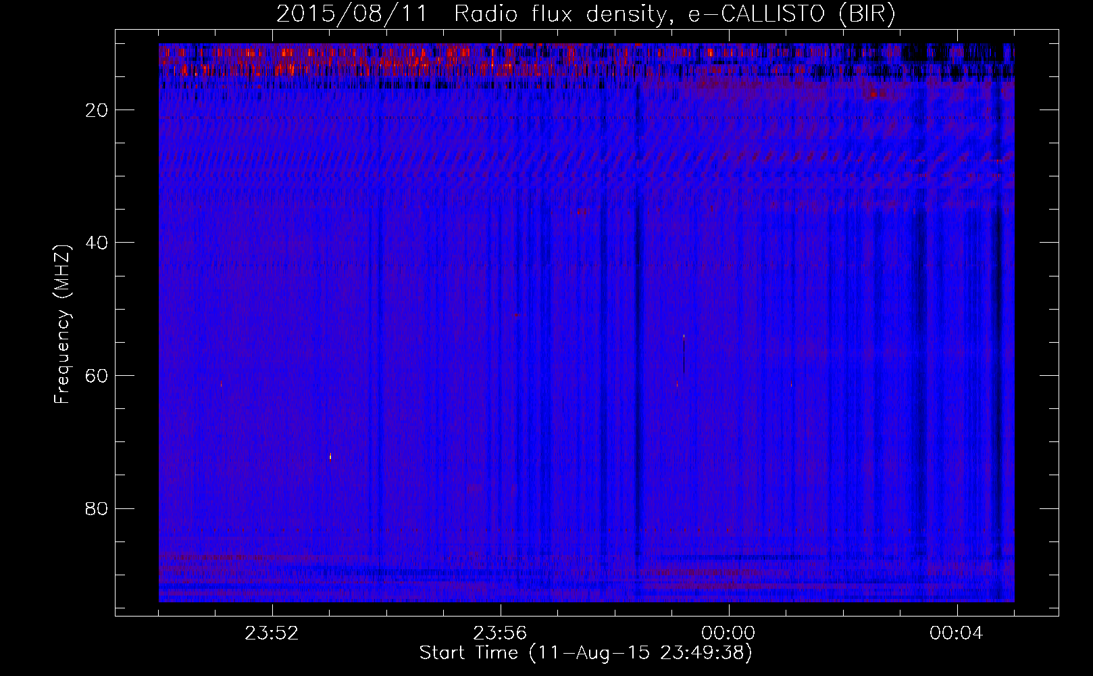Click the '60' frequency tick label

click(97, 376)
